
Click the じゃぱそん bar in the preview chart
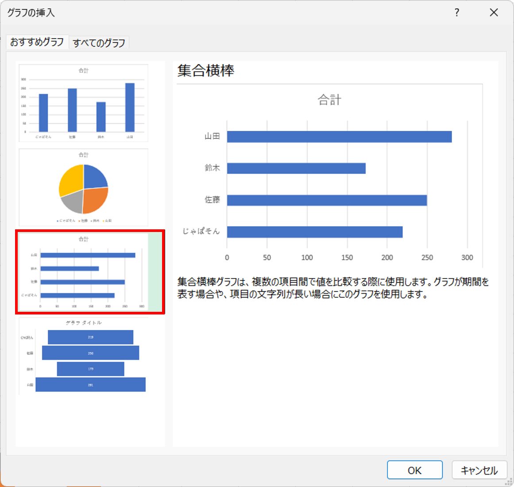315,232
